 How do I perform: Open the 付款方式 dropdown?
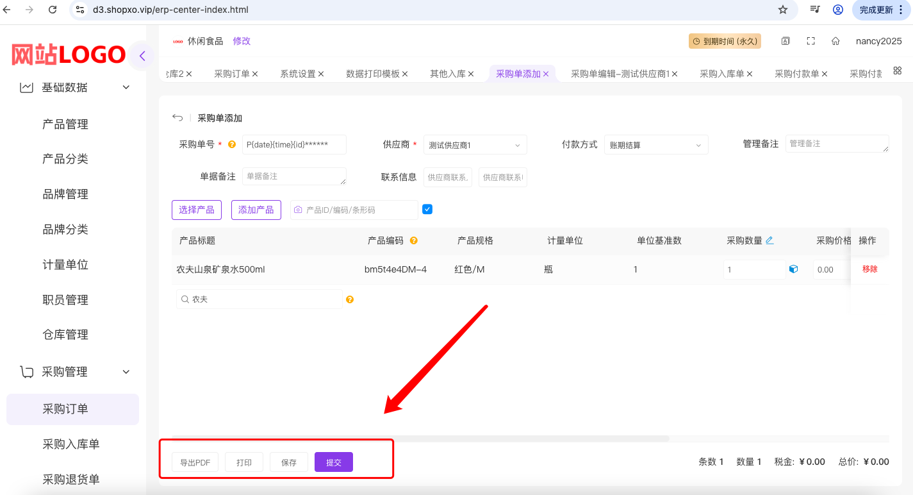656,145
